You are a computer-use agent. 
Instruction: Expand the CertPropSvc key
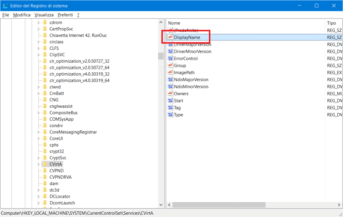point(39,29)
